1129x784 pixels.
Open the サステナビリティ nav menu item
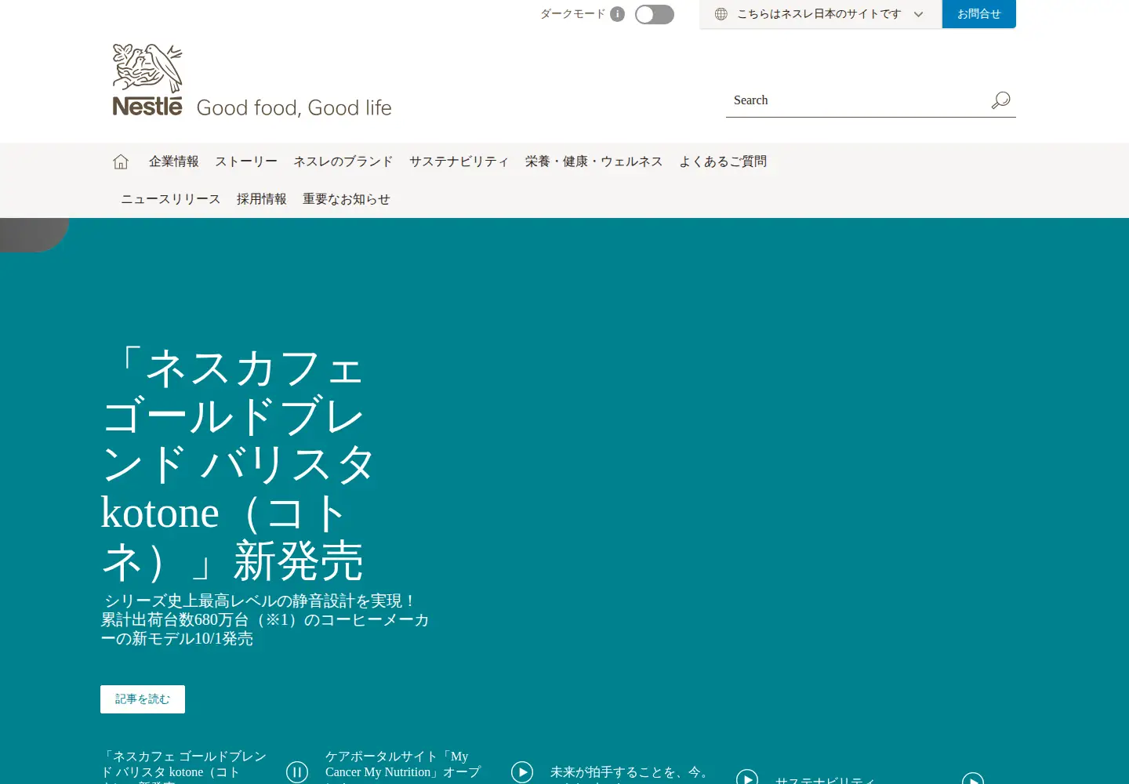coord(459,162)
